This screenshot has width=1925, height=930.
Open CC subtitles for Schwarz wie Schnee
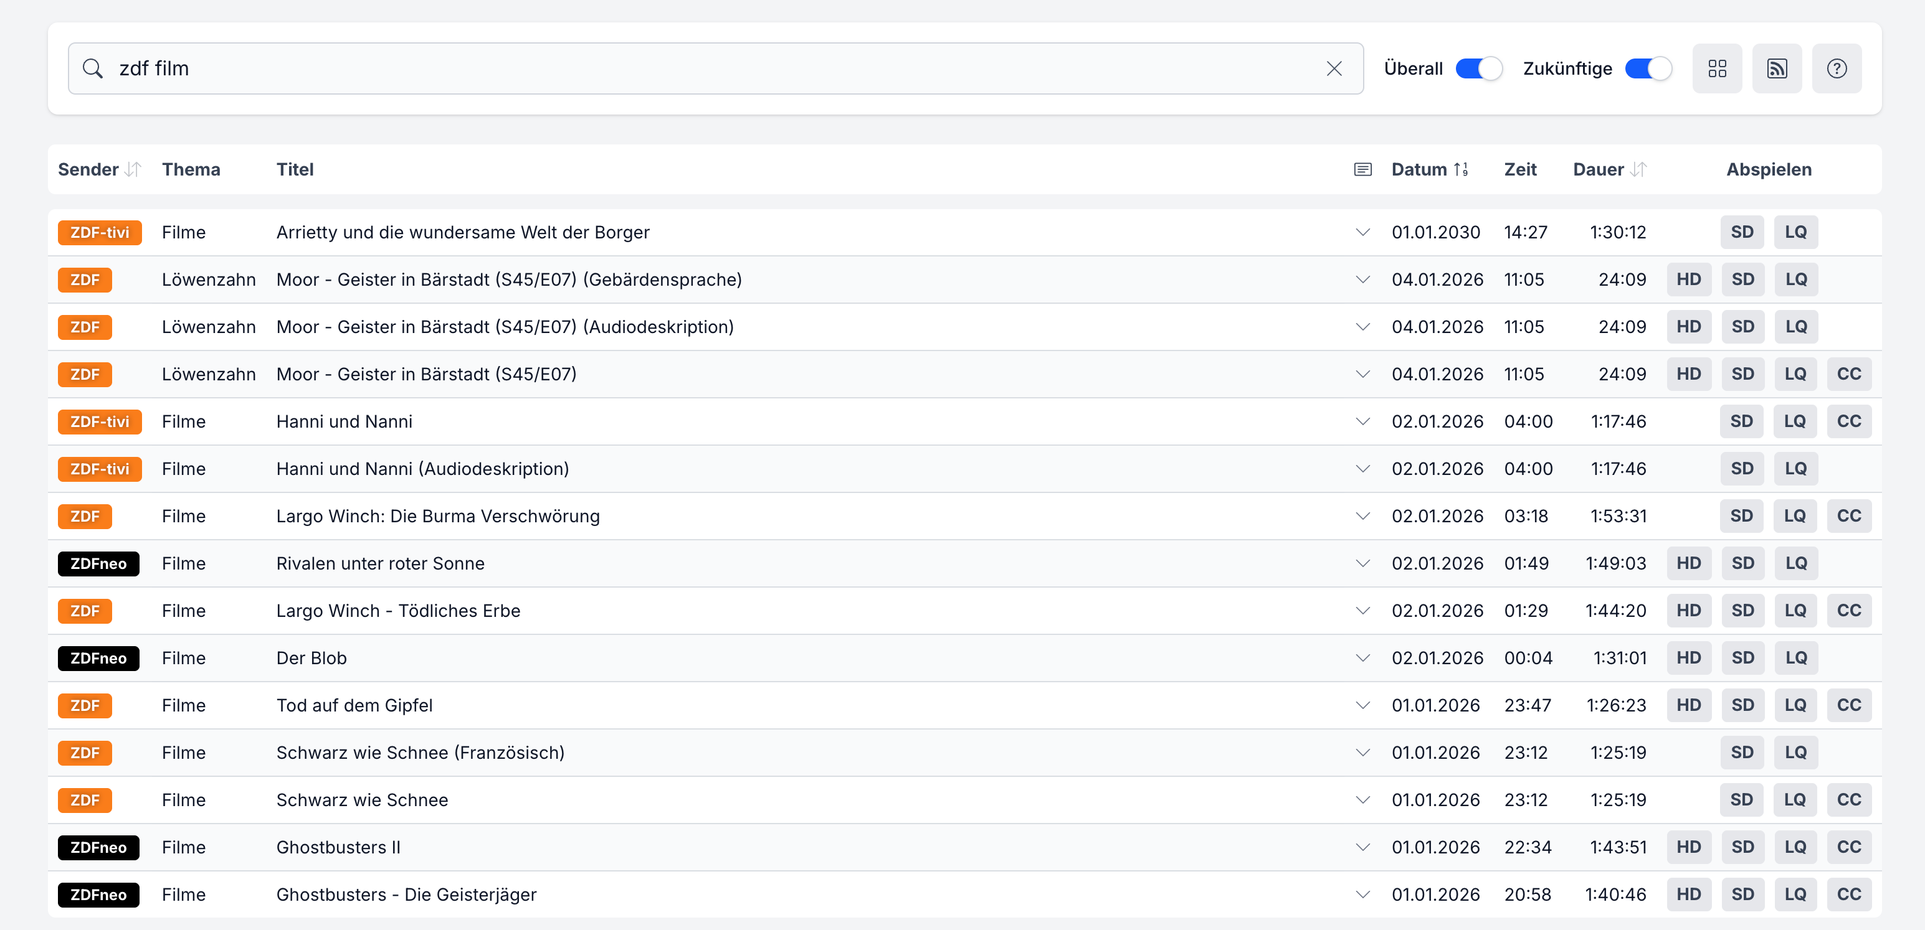[x=1849, y=800]
